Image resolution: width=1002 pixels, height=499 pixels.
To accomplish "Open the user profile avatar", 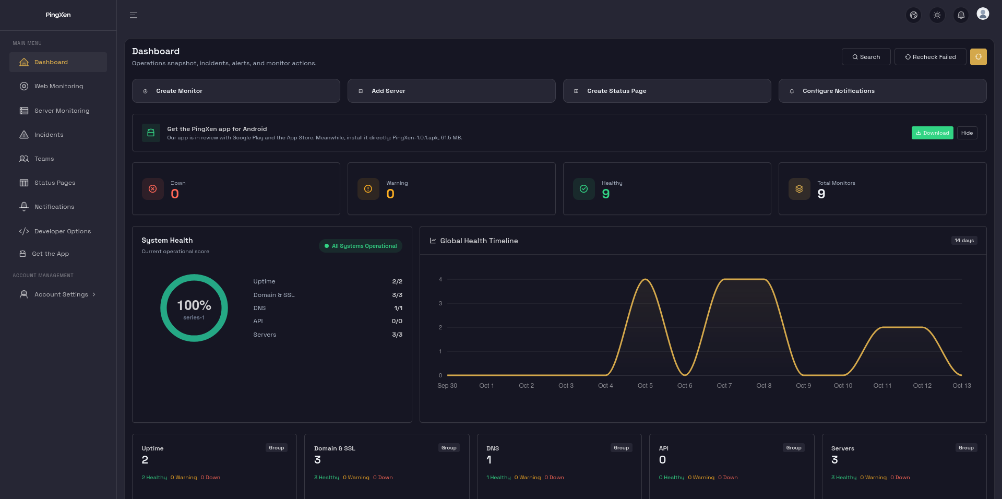I will click(x=983, y=14).
